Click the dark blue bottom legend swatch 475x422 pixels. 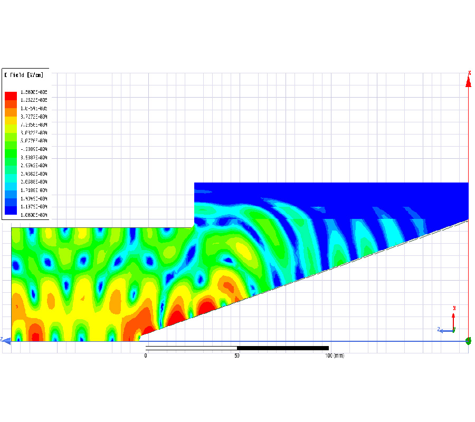tap(11, 211)
